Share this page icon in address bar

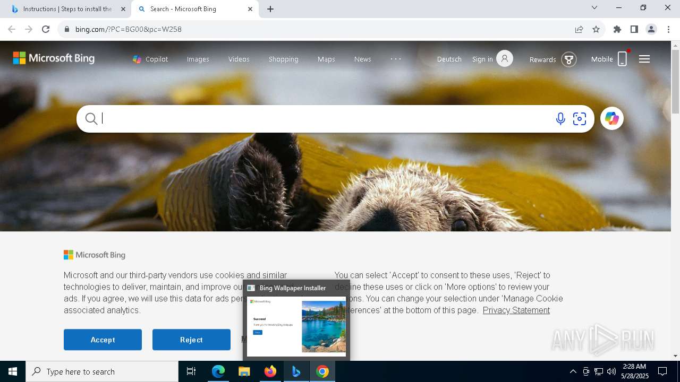[579, 29]
